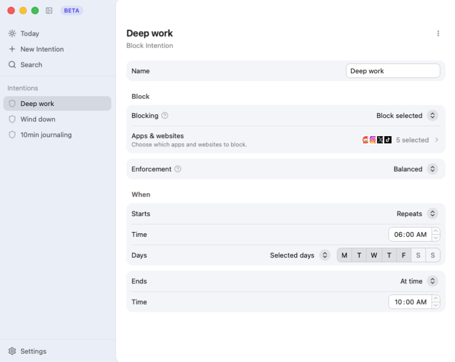
Task: Click the TikTok app icon
Action: point(388,140)
